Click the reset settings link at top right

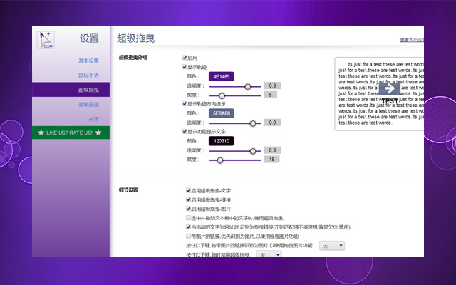coord(411,40)
